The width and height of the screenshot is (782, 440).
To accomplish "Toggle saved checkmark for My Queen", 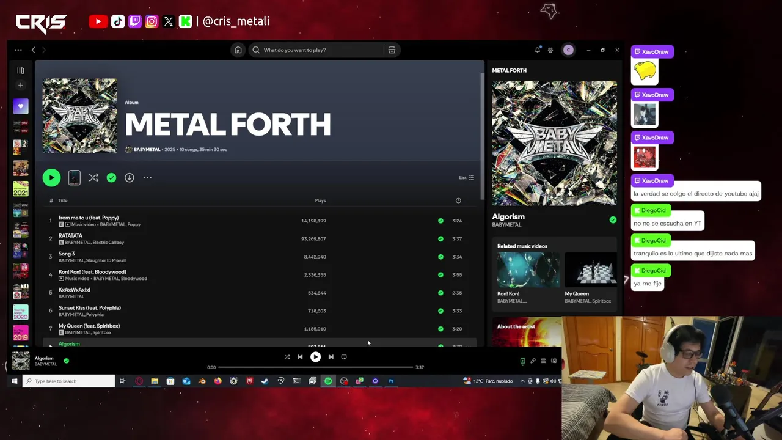I will click(x=440, y=329).
